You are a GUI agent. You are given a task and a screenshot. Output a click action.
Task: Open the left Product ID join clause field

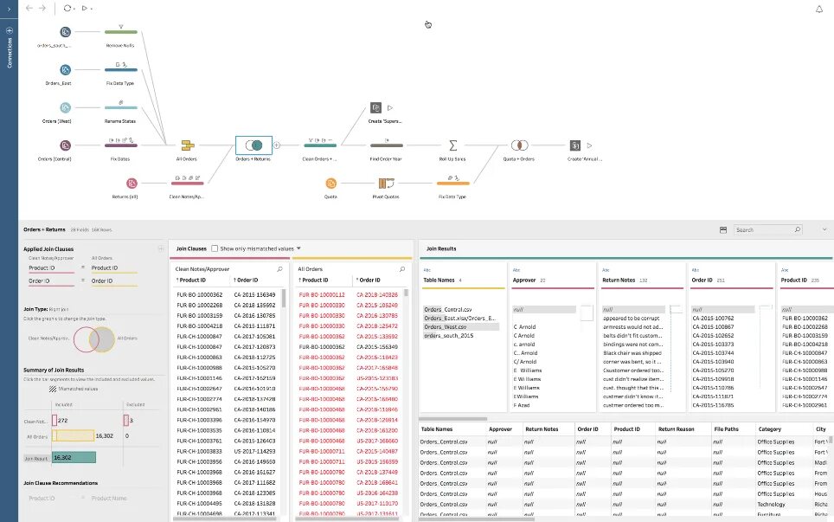[52, 268]
